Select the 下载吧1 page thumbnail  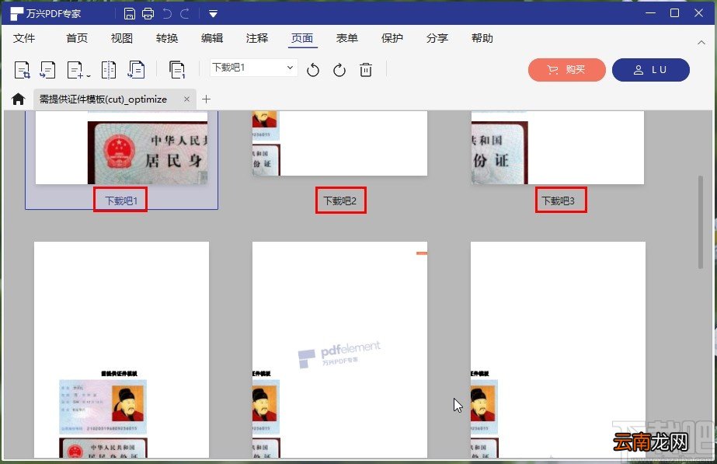[x=122, y=148]
